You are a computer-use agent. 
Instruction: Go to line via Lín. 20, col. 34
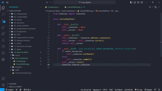click(x=86, y=90)
